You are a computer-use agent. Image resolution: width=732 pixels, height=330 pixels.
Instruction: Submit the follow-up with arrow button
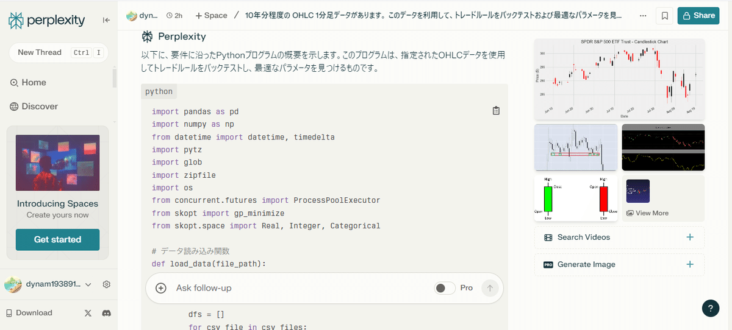pyautogui.click(x=490, y=288)
